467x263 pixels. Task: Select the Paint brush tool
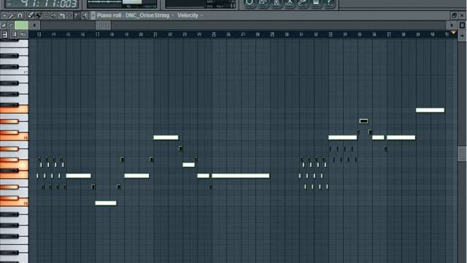click(x=38, y=15)
